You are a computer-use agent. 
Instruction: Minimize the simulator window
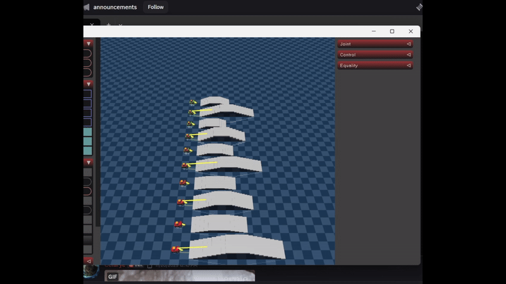tap(374, 31)
